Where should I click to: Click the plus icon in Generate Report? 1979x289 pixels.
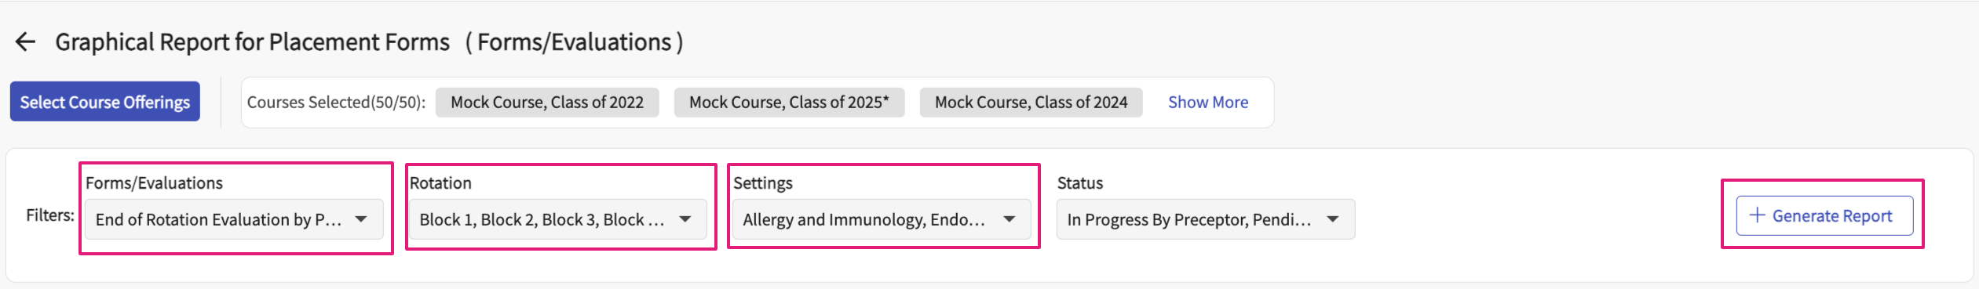(1757, 215)
